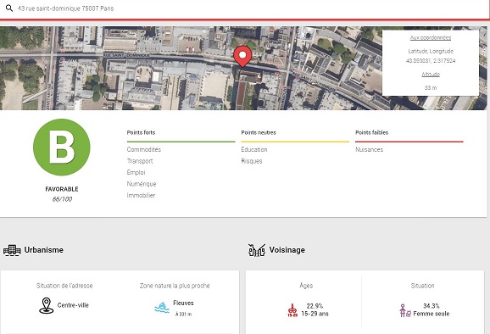This screenshot has width=490, height=334.
Task: Select the Education neutral point
Action: pos(254,150)
